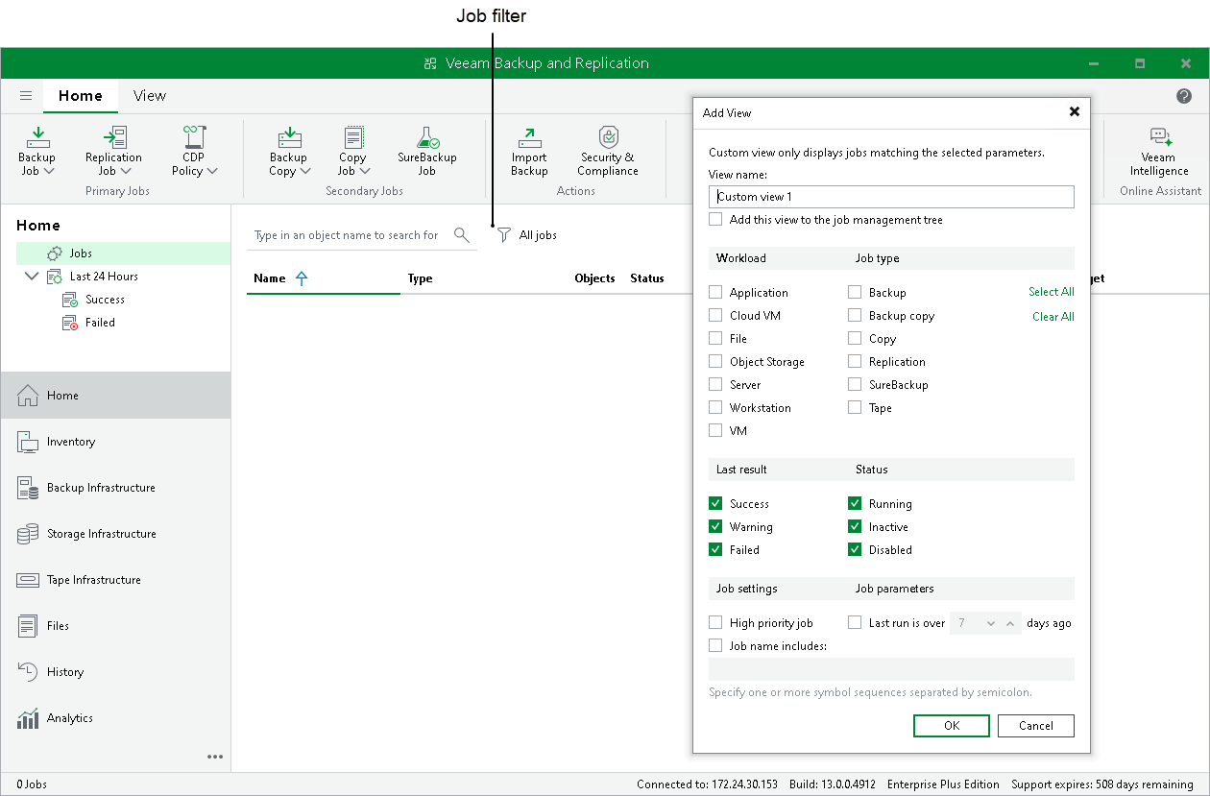Open the Analytics view
This screenshot has width=1210, height=796.
point(115,718)
